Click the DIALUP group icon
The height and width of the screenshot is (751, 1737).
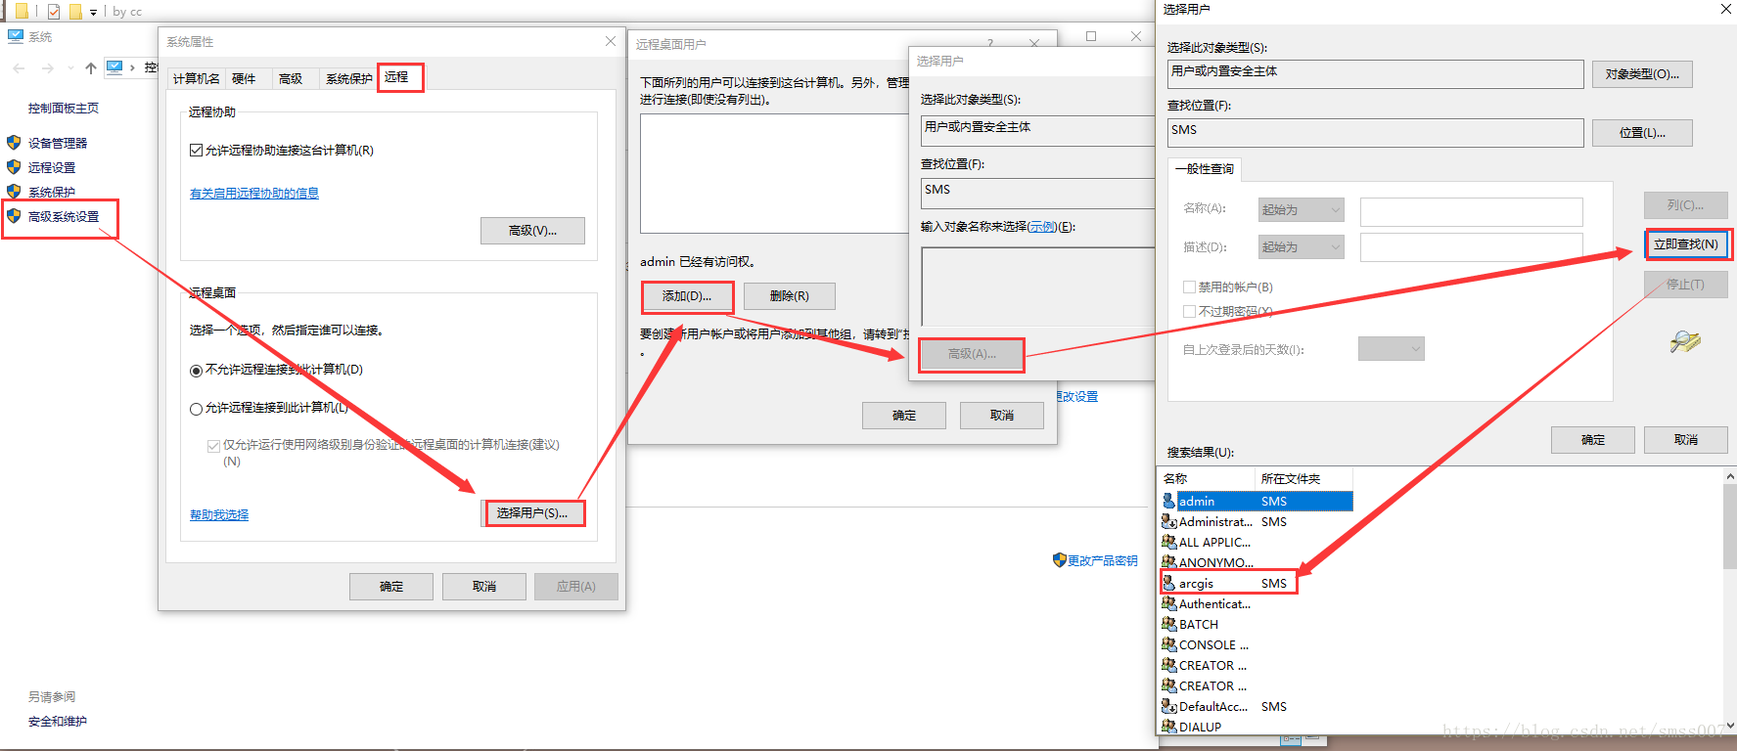[1168, 727]
